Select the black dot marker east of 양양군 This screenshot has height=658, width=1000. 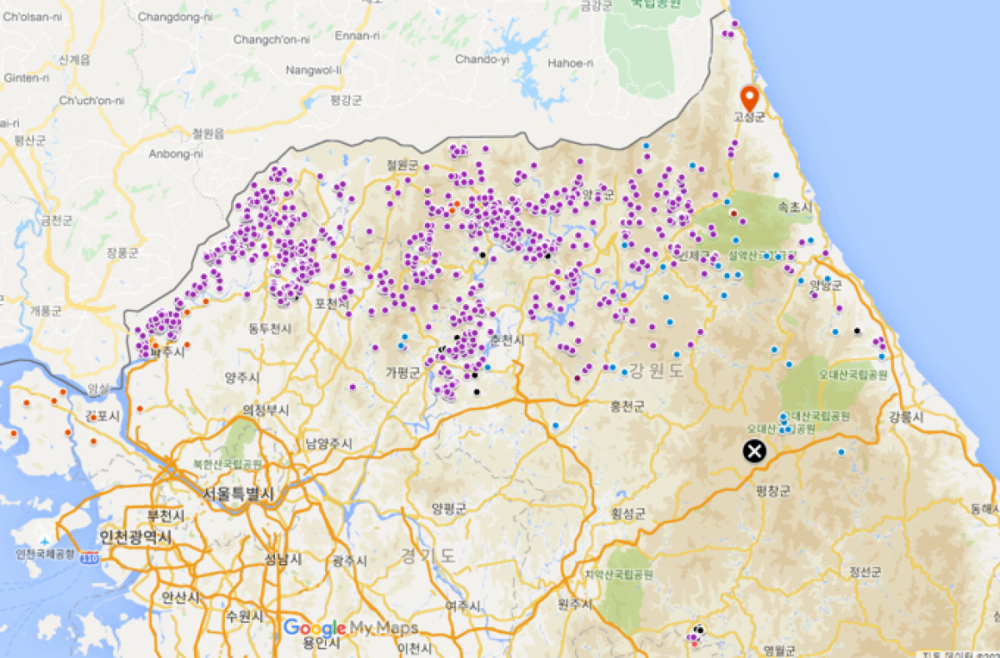point(857,331)
